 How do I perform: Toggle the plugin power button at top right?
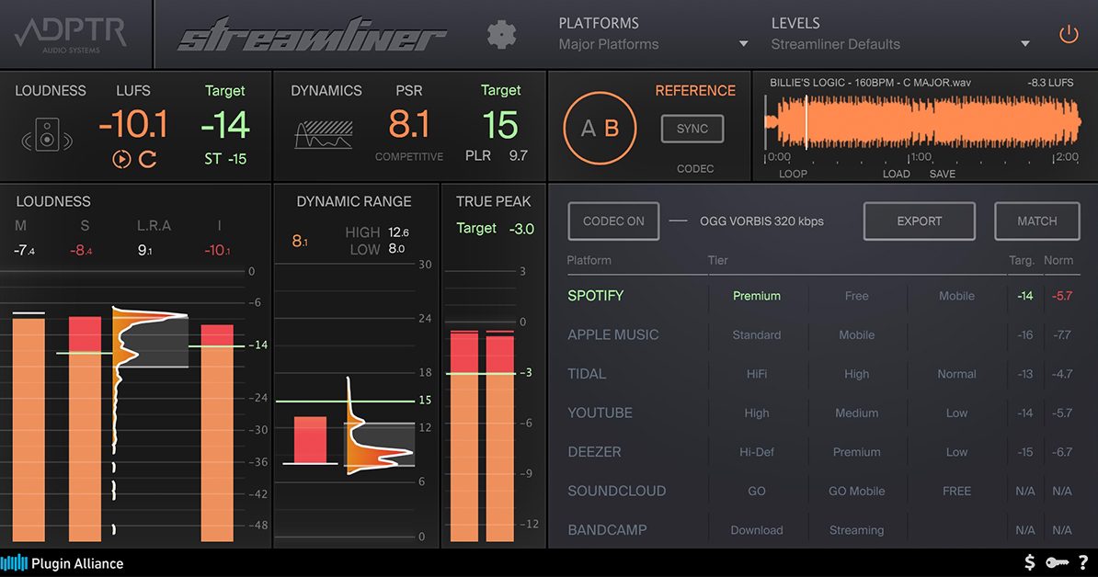[x=1069, y=32]
